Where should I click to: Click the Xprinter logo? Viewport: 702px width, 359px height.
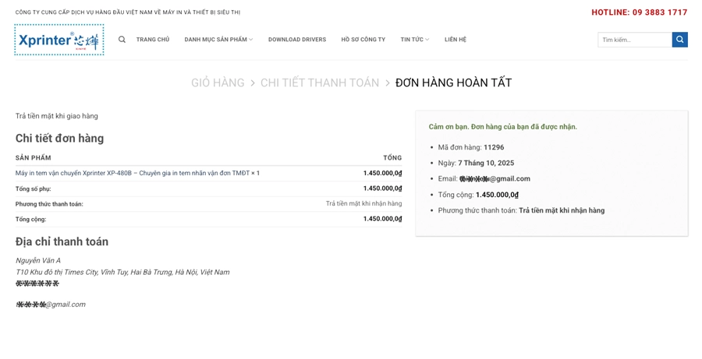58,40
